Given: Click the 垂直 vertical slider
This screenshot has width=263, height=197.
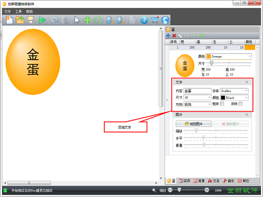Looking at the screenshot, I should pyautogui.click(x=216, y=145).
